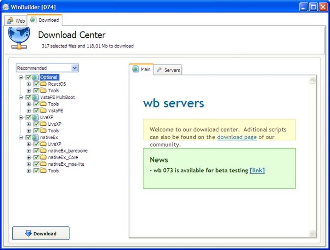Collapse the top-level LiveXP node

pos(21,118)
